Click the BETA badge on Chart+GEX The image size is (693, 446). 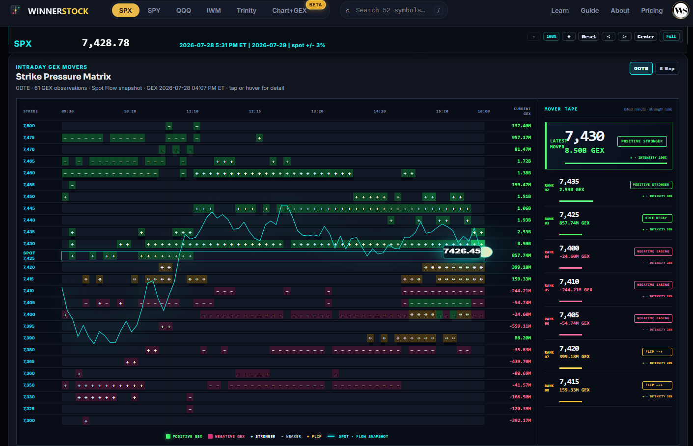pyautogui.click(x=315, y=5)
